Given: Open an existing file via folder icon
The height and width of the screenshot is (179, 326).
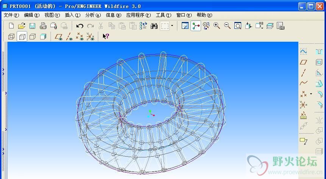Looking at the screenshot, I should tap(22, 26).
